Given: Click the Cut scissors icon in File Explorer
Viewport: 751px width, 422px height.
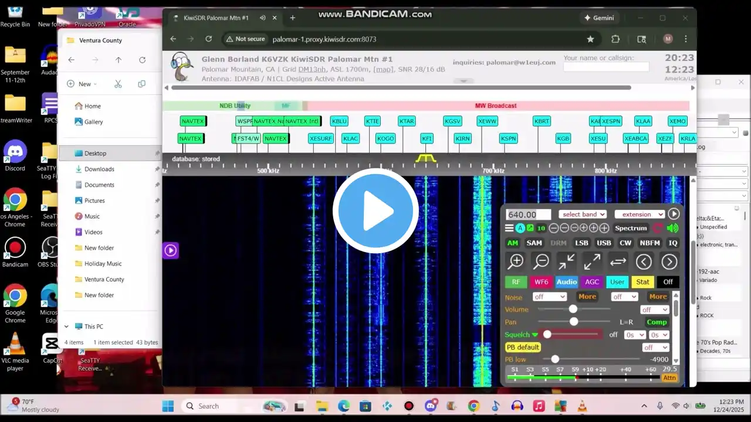Looking at the screenshot, I should 118,84.
